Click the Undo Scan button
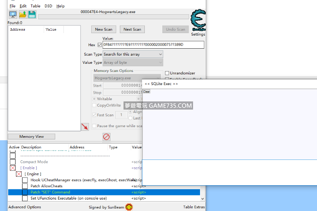Screen dimensions: 317x211 click(175, 29)
